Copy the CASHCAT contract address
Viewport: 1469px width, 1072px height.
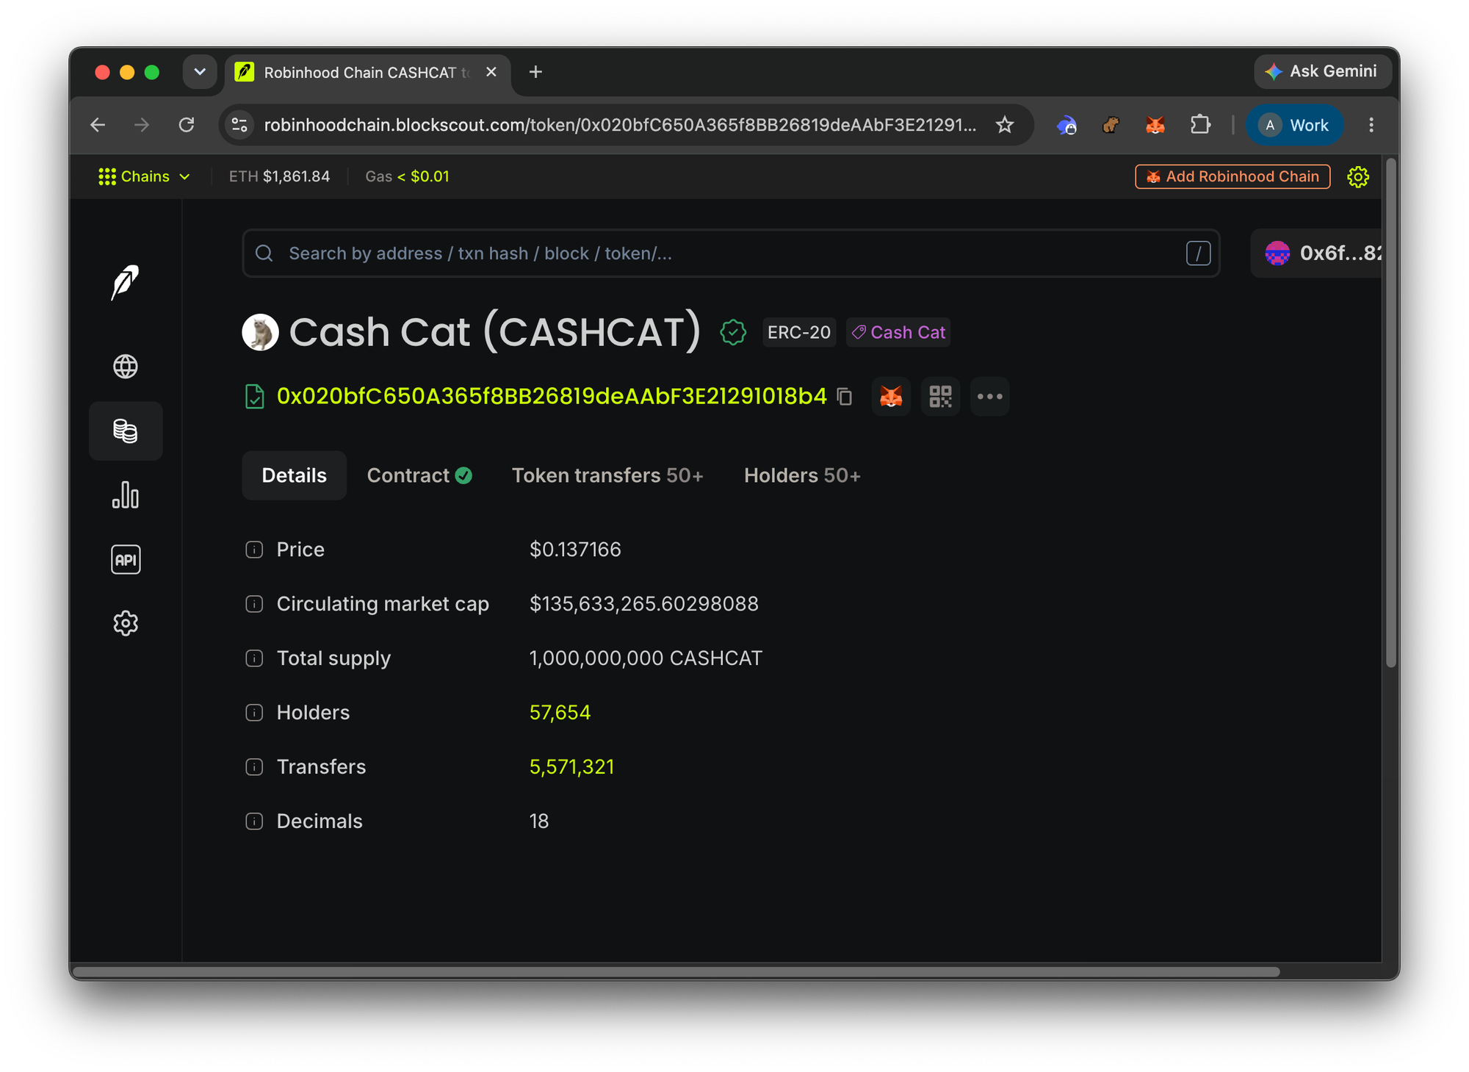(x=845, y=397)
